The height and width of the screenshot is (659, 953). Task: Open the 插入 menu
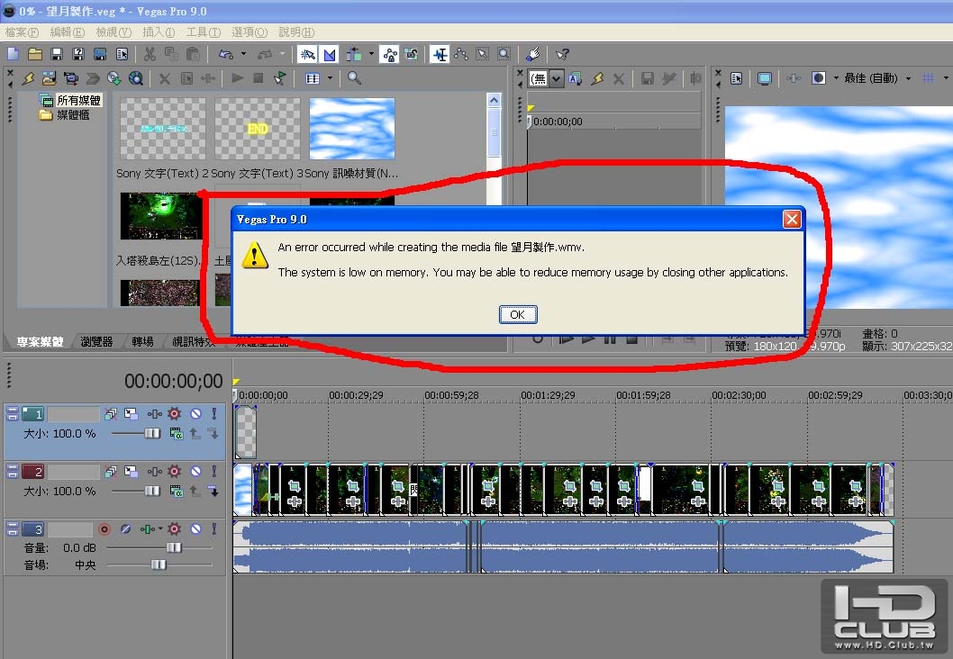158,32
